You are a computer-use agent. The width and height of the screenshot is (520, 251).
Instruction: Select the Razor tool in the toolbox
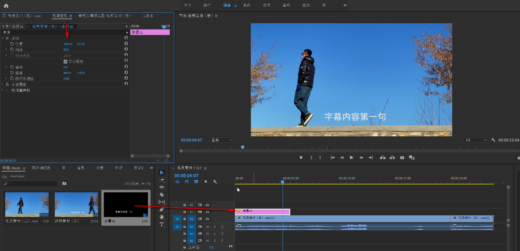coord(161,195)
